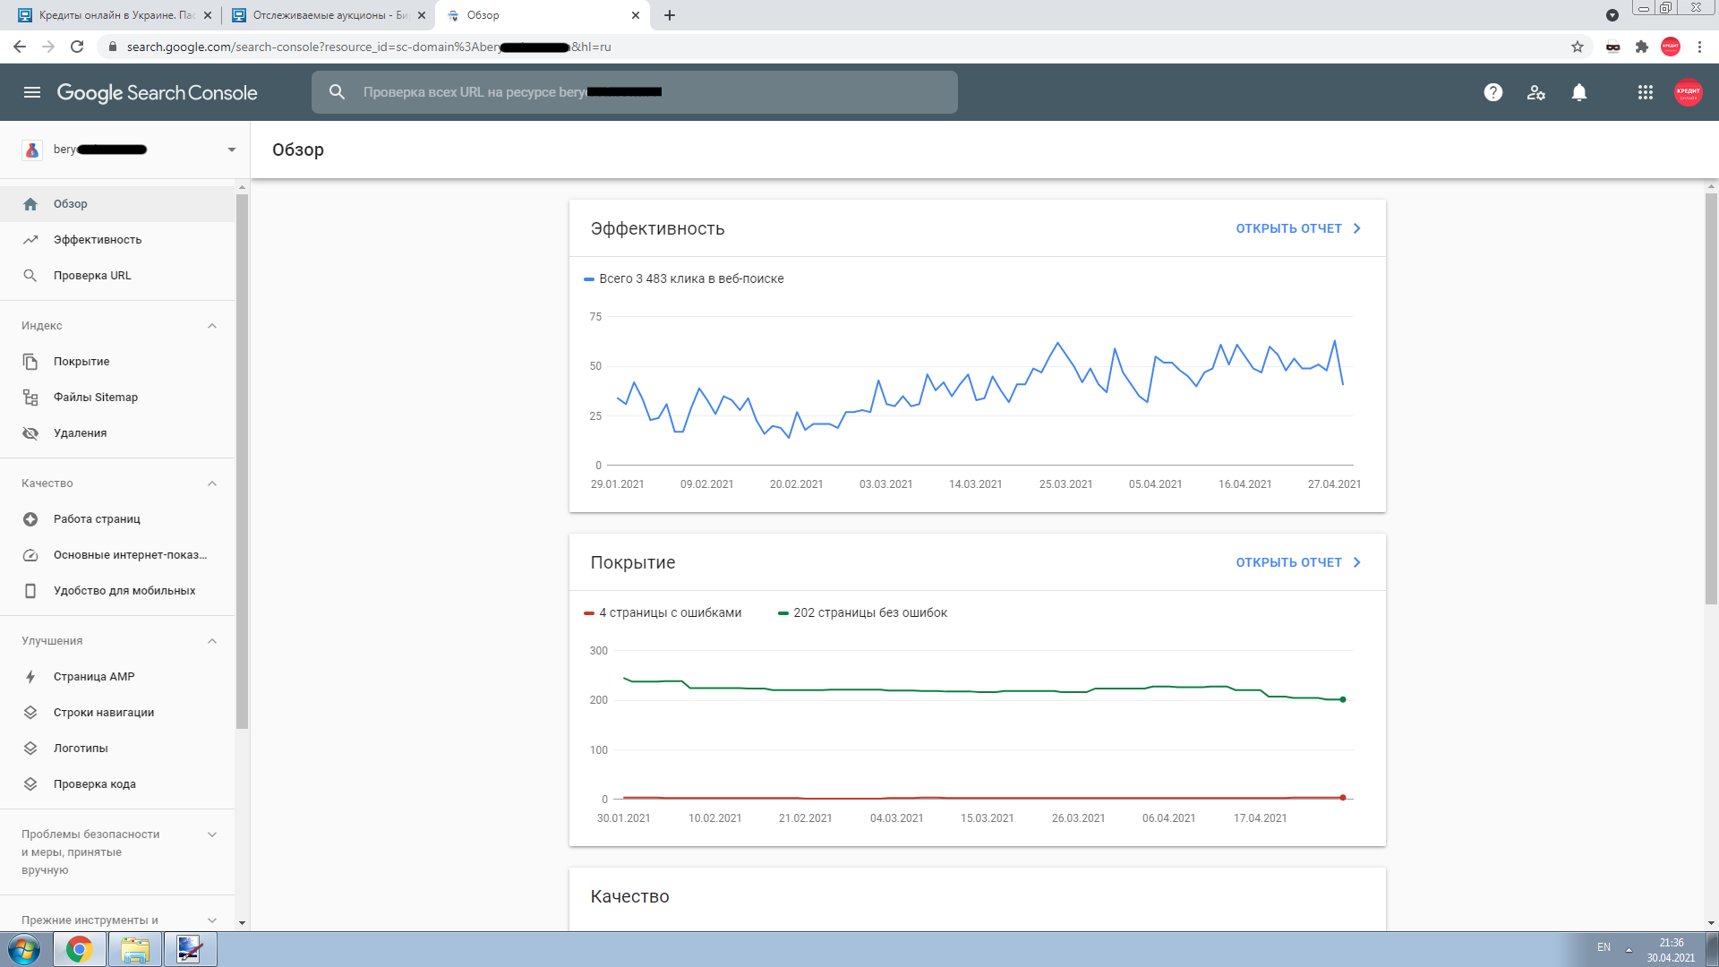Viewport: 1719px width, 967px height.
Task: Collapse the Качество sidebar section
Action: [212, 483]
